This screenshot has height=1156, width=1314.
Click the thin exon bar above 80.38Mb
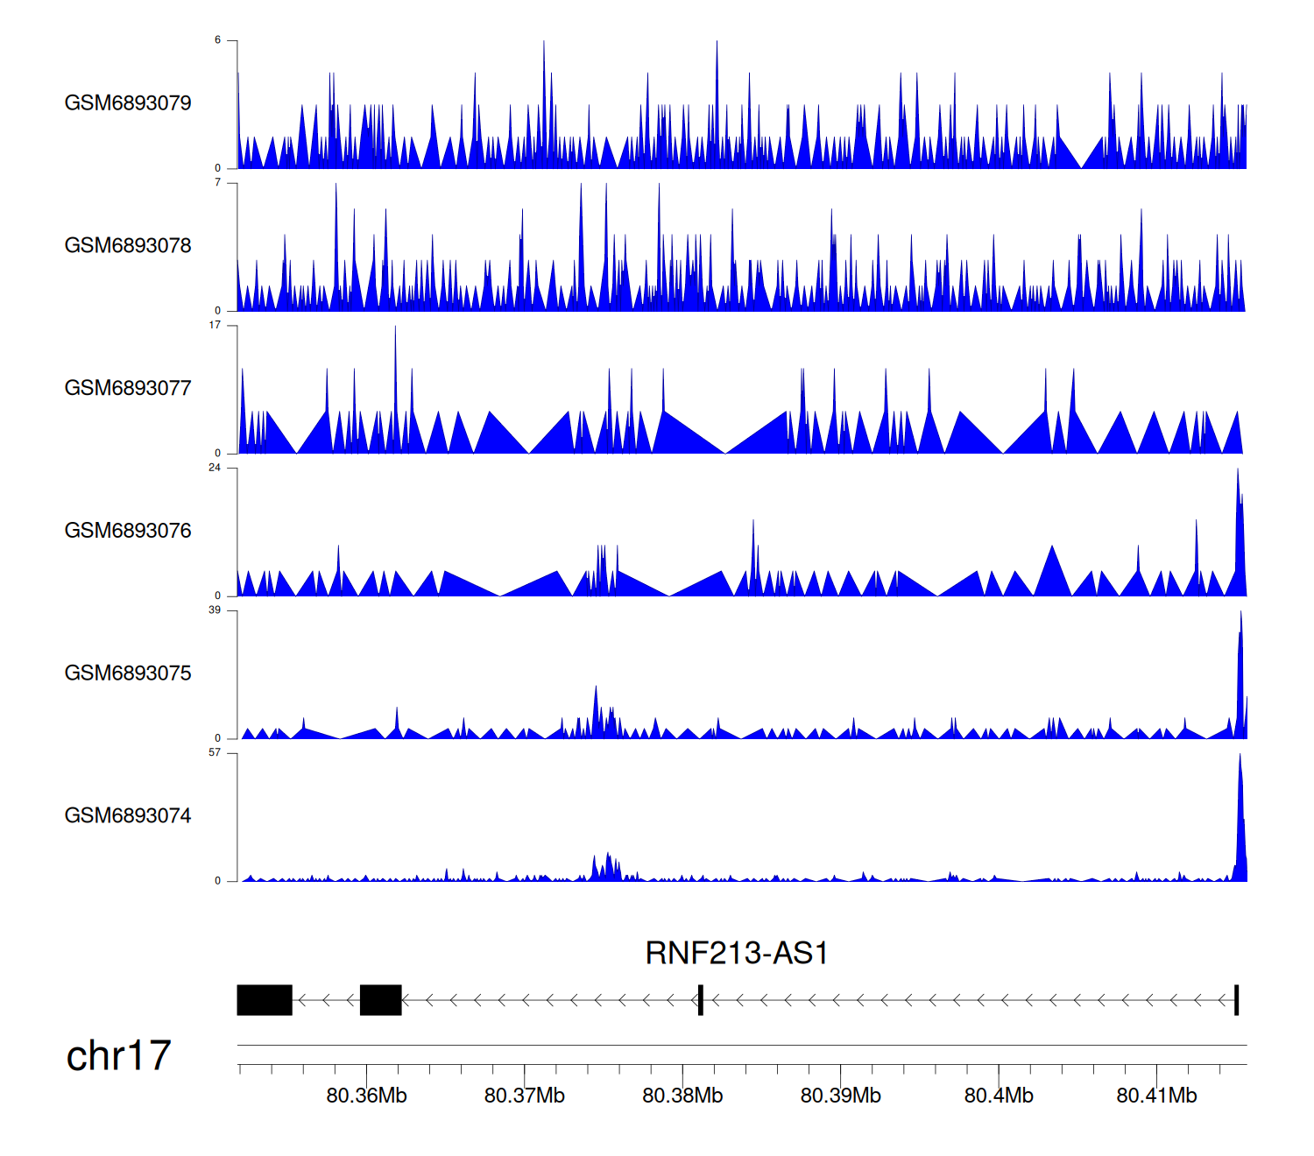coord(701,1000)
